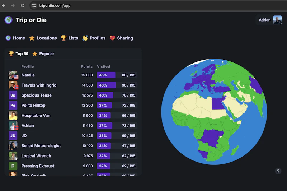This screenshot has height=191, width=287.
Task: Open the Trip or Die title link
Action: click(31, 20)
